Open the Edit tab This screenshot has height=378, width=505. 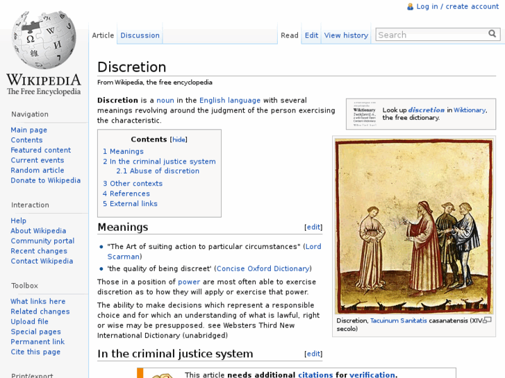pyautogui.click(x=311, y=35)
